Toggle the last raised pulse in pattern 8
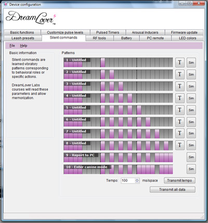Image resolution: width=208 pixels, height=223 pixels. click(166, 146)
